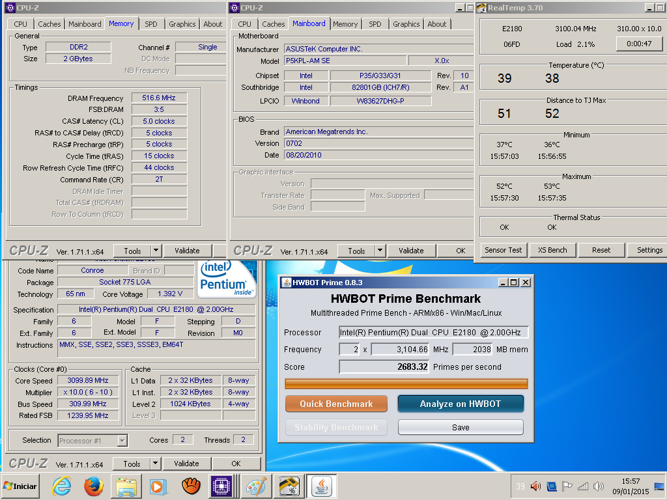
Task: Switch to HWBOT Prime Java taskbar icon
Action: (x=322, y=486)
